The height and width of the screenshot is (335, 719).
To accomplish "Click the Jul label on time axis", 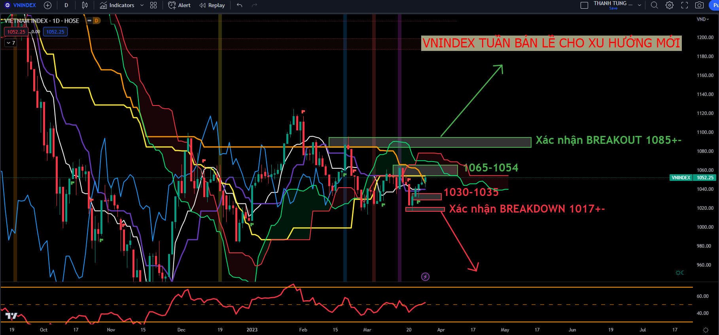I will pos(643,330).
